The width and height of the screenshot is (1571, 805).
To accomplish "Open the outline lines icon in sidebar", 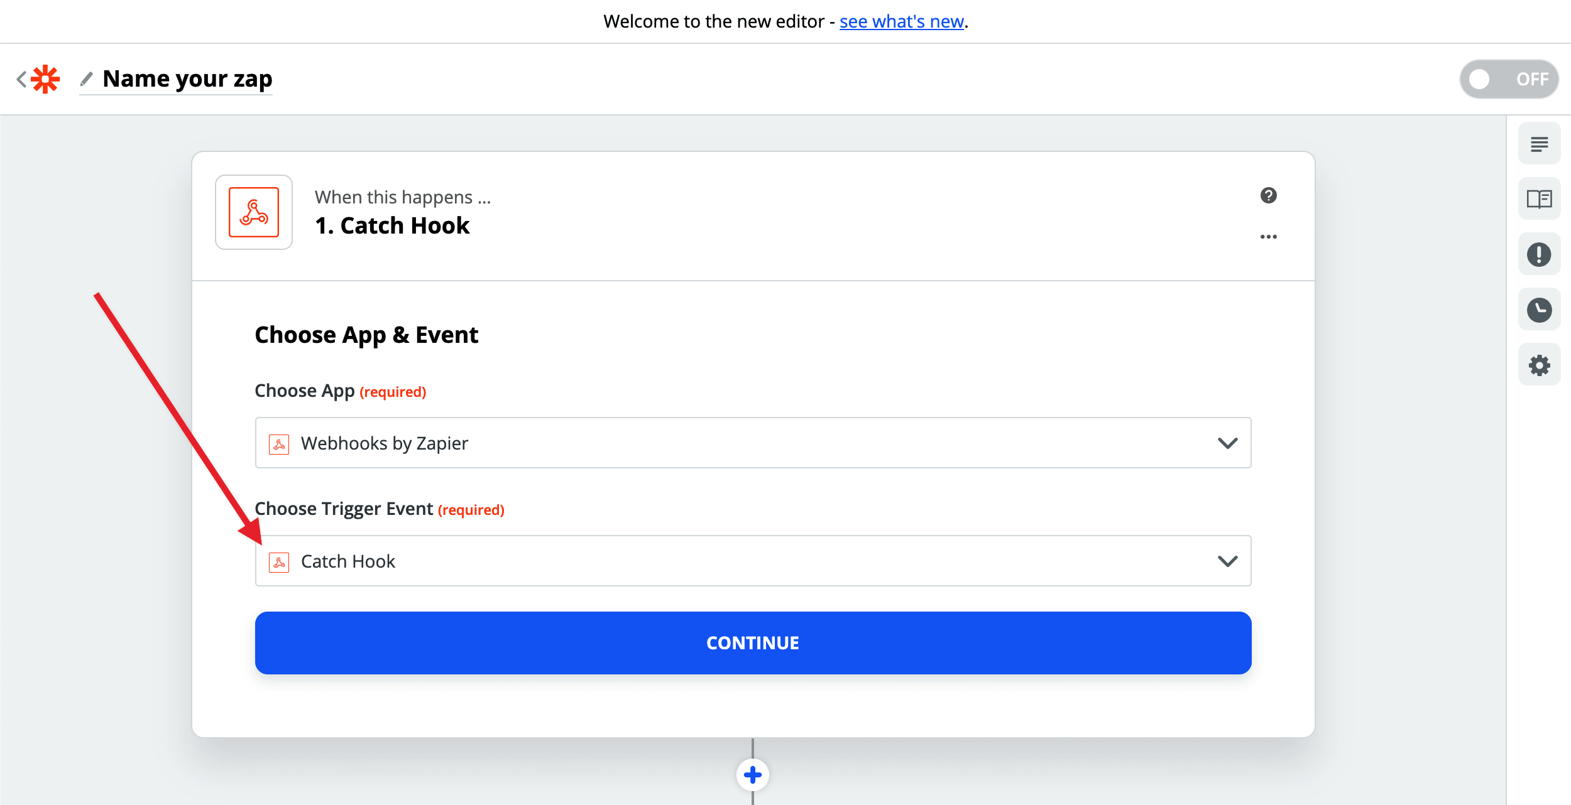I will [x=1539, y=144].
